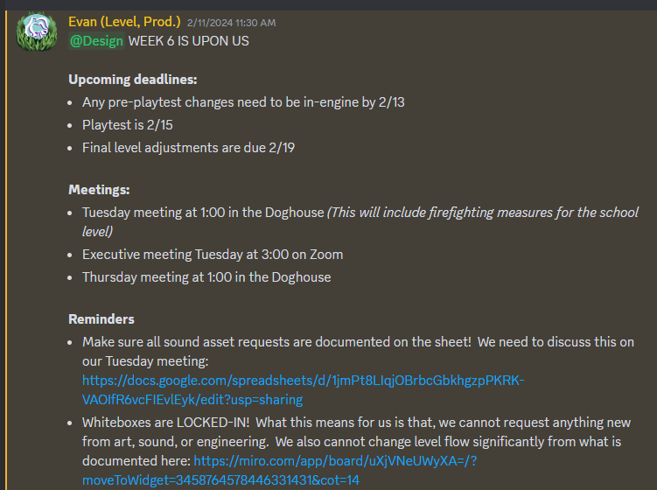The image size is (657, 490).
Task: Select the 'Upcoming deadlines:' heading
Action: click(133, 80)
